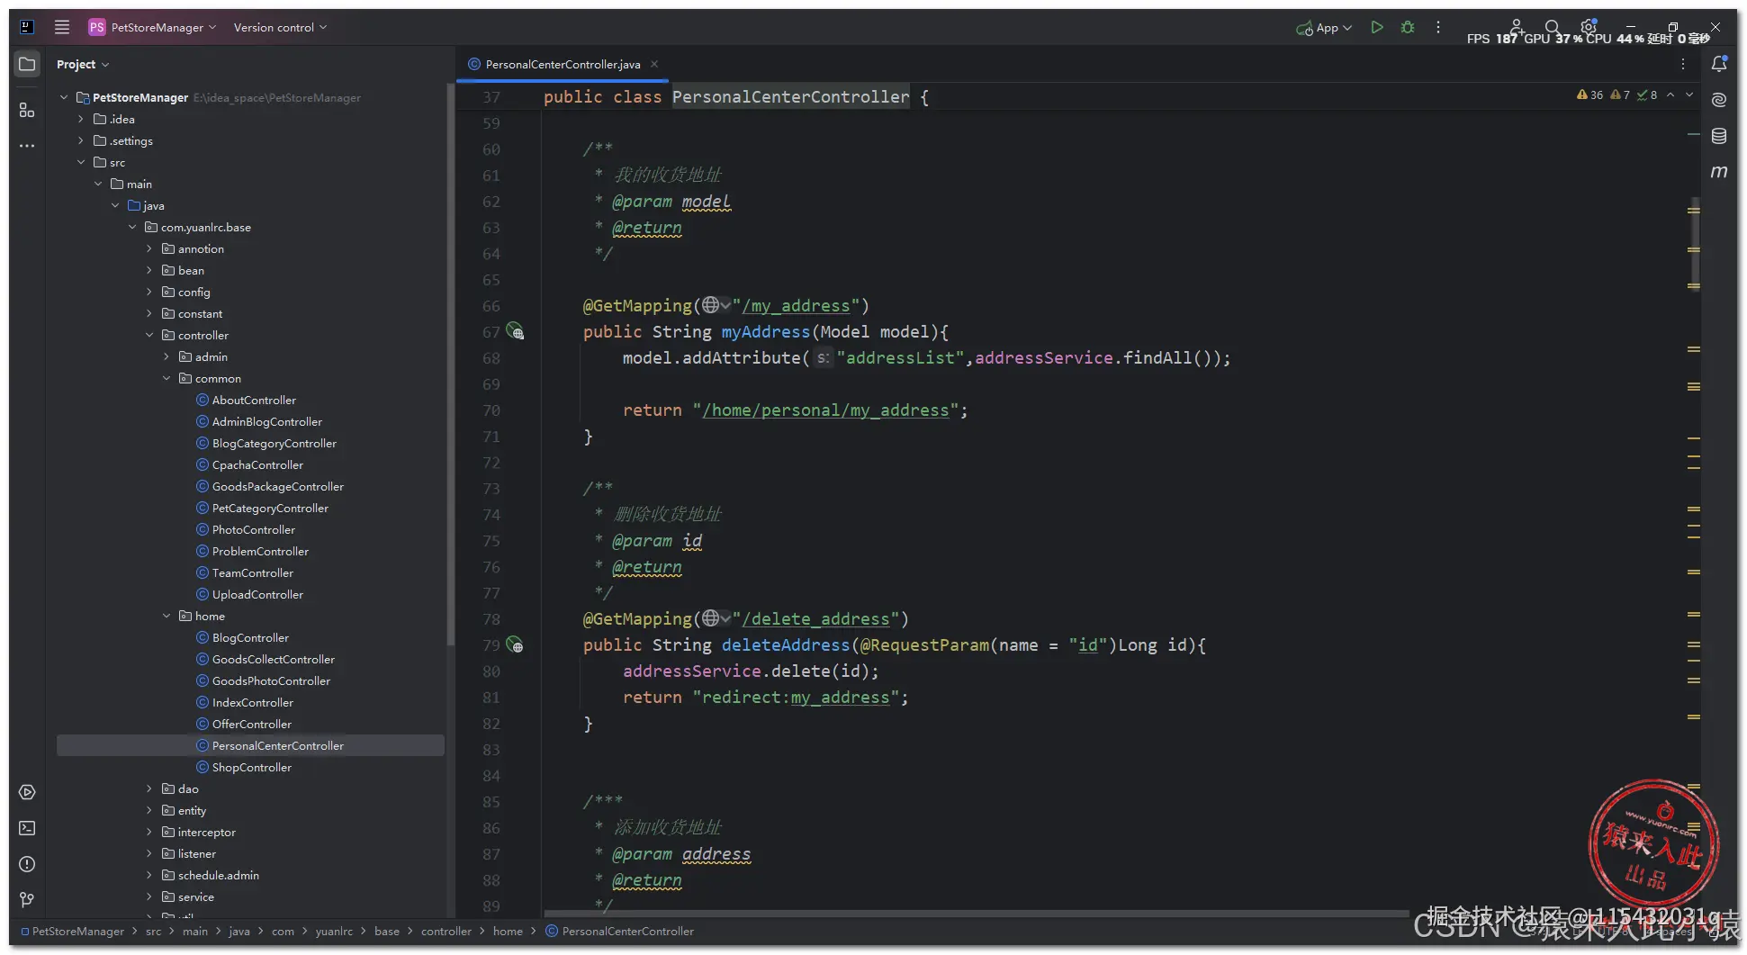
Task: Open URL dropdown next to /my_address mapping
Action: click(716, 305)
